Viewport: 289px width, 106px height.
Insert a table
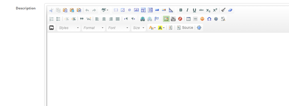(188, 19)
